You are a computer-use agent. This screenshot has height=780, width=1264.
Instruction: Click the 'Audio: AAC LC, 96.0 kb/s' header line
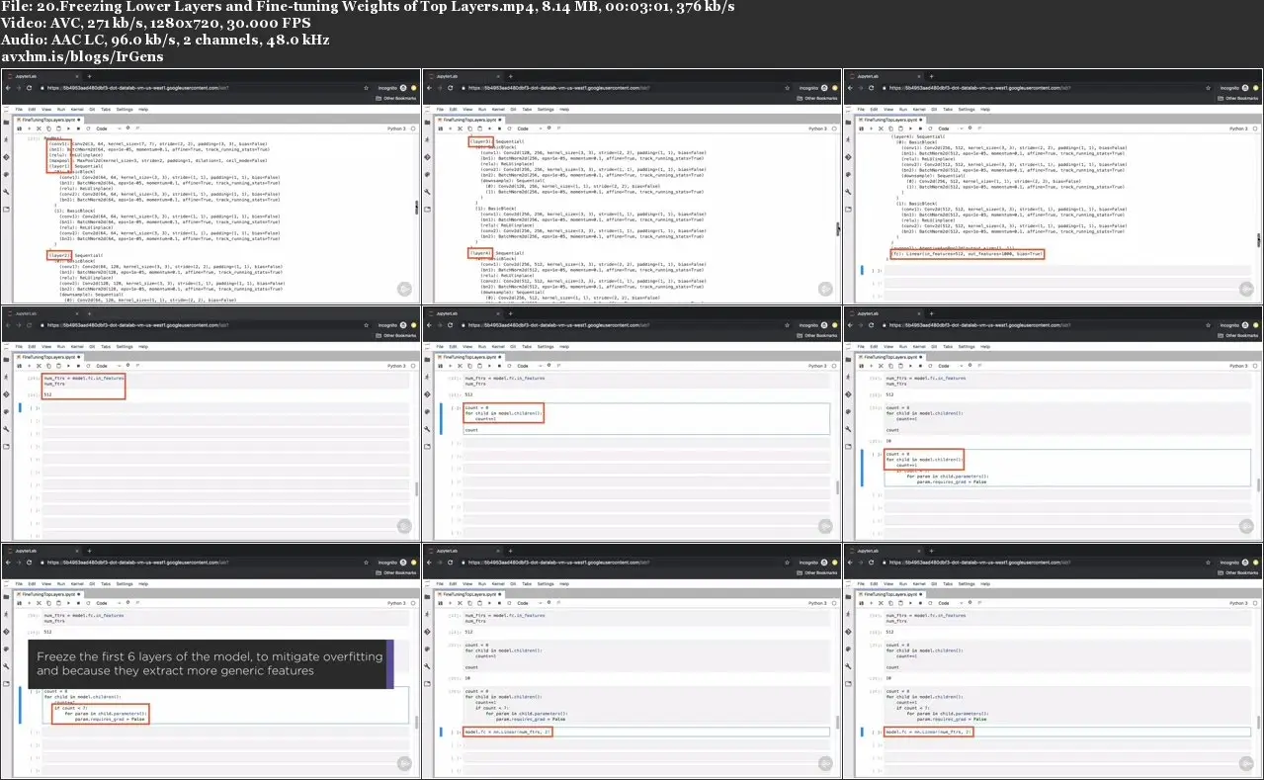[165, 41]
